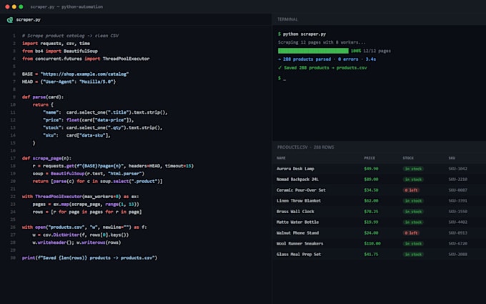Select the TERMINAL panel header
Viewport: 486px width, 304px height.
[287, 19]
